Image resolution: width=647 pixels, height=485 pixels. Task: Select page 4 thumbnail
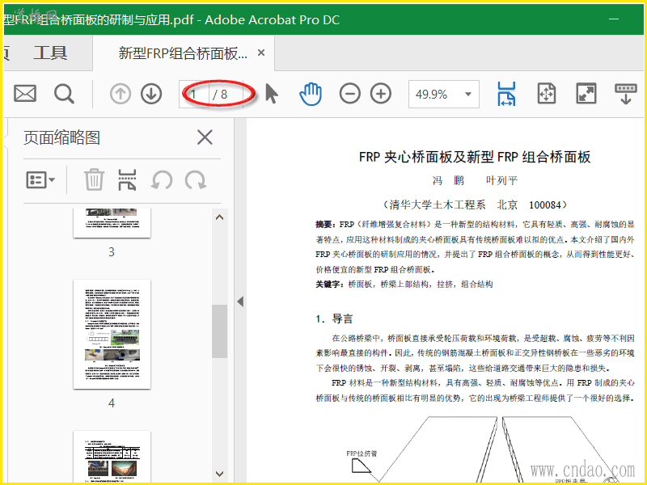112,334
